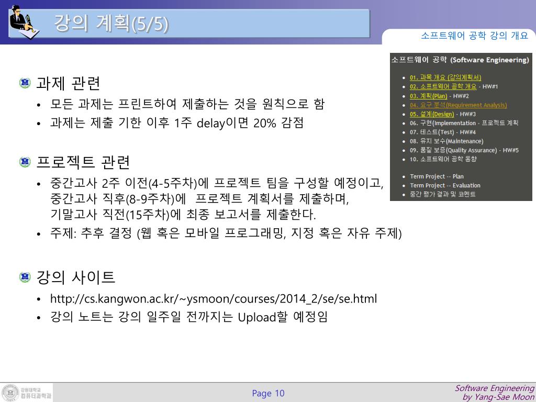Image resolution: width=536 pixels, height=402 pixels.
Task: Click the 주제: 추후 결정 bullet
Action: coord(226,233)
